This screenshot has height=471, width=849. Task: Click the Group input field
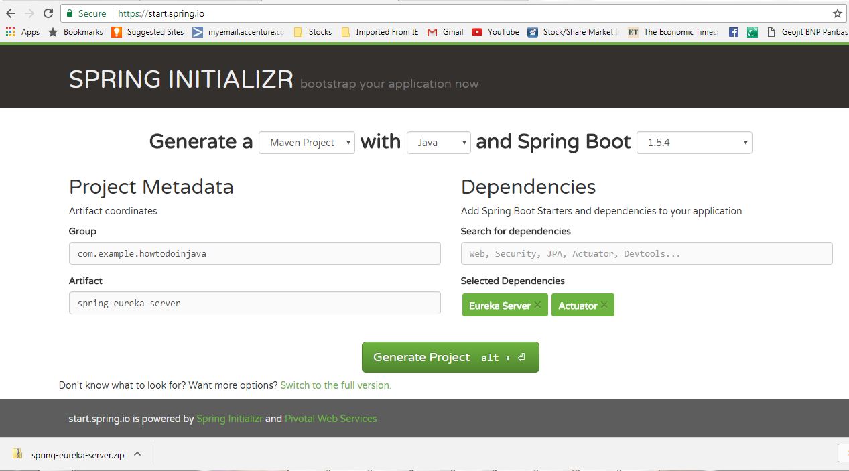pos(255,253)
